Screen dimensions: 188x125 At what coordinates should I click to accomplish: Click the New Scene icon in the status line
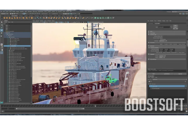pos(11,14)
